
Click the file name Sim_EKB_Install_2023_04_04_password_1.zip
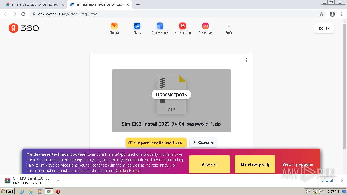171,124
